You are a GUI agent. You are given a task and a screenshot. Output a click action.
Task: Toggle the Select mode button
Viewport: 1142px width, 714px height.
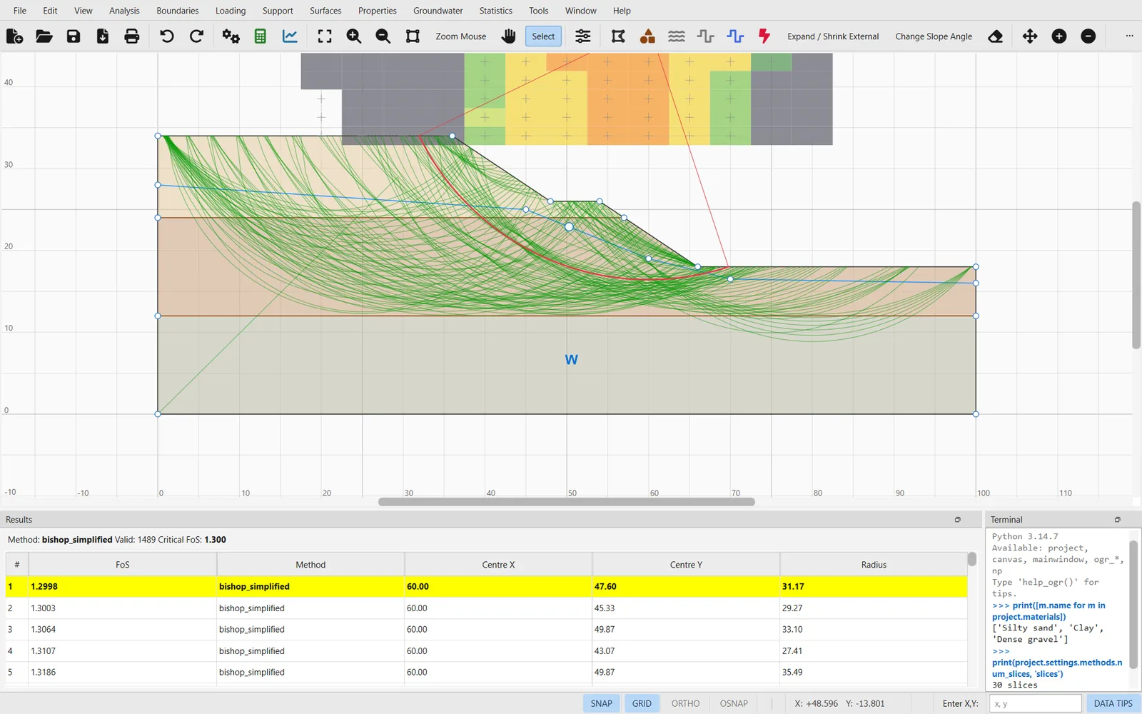pos(543,36)
